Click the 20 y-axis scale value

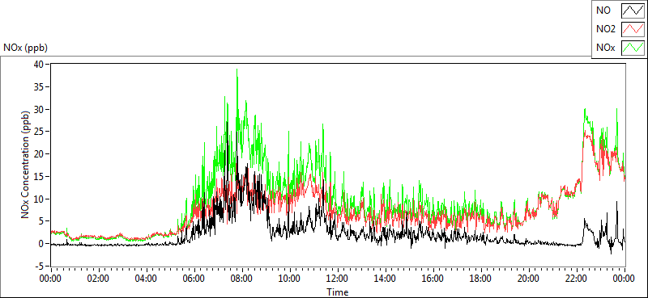tap(40, 153)
